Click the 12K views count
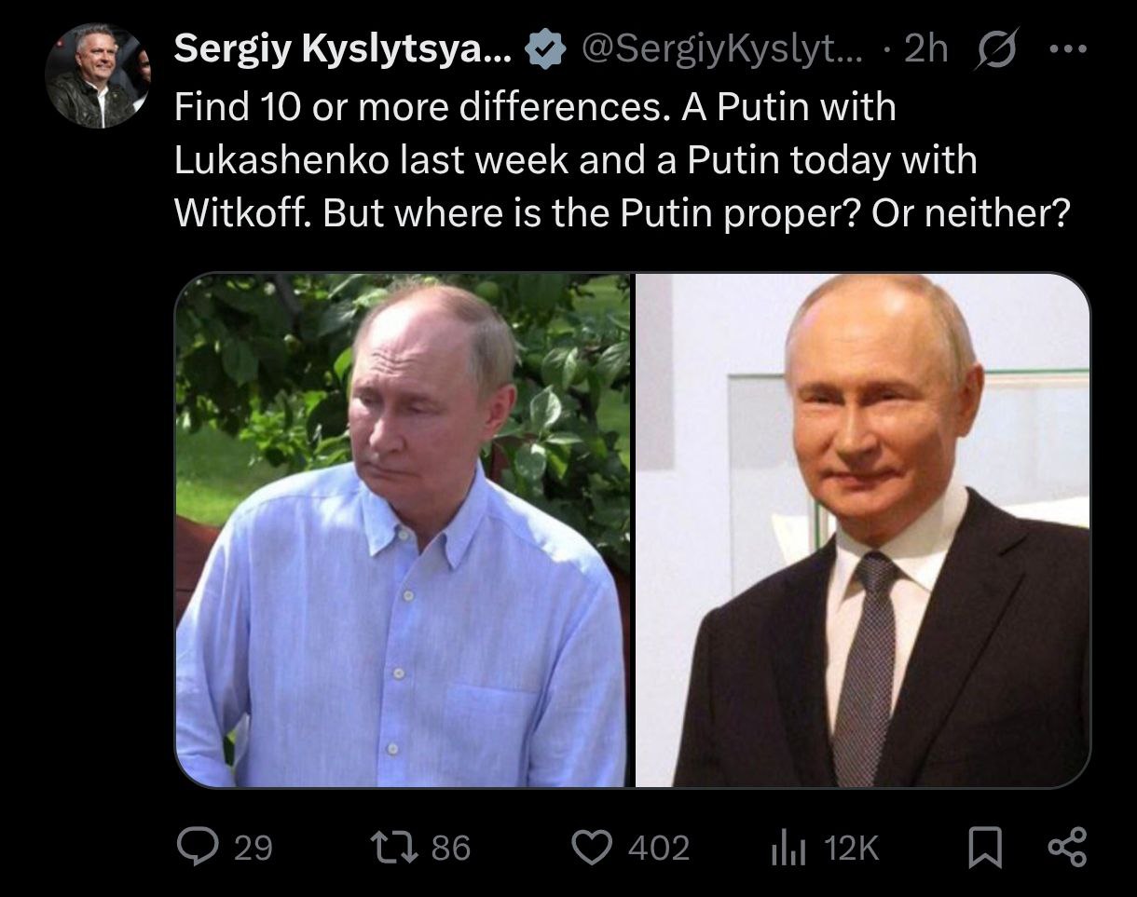The width and height of the screenshot is (1137, 897). [x=852, y=847]
